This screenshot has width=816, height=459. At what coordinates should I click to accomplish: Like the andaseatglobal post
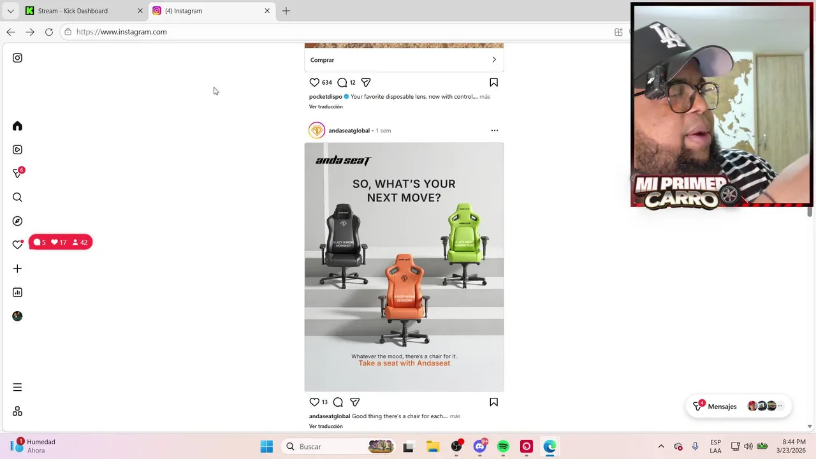314,402
